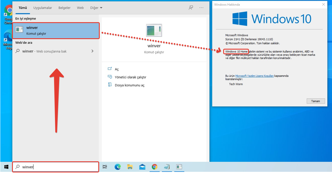Click the Microsoft Windows text in dialog

(x=237, y=35)
